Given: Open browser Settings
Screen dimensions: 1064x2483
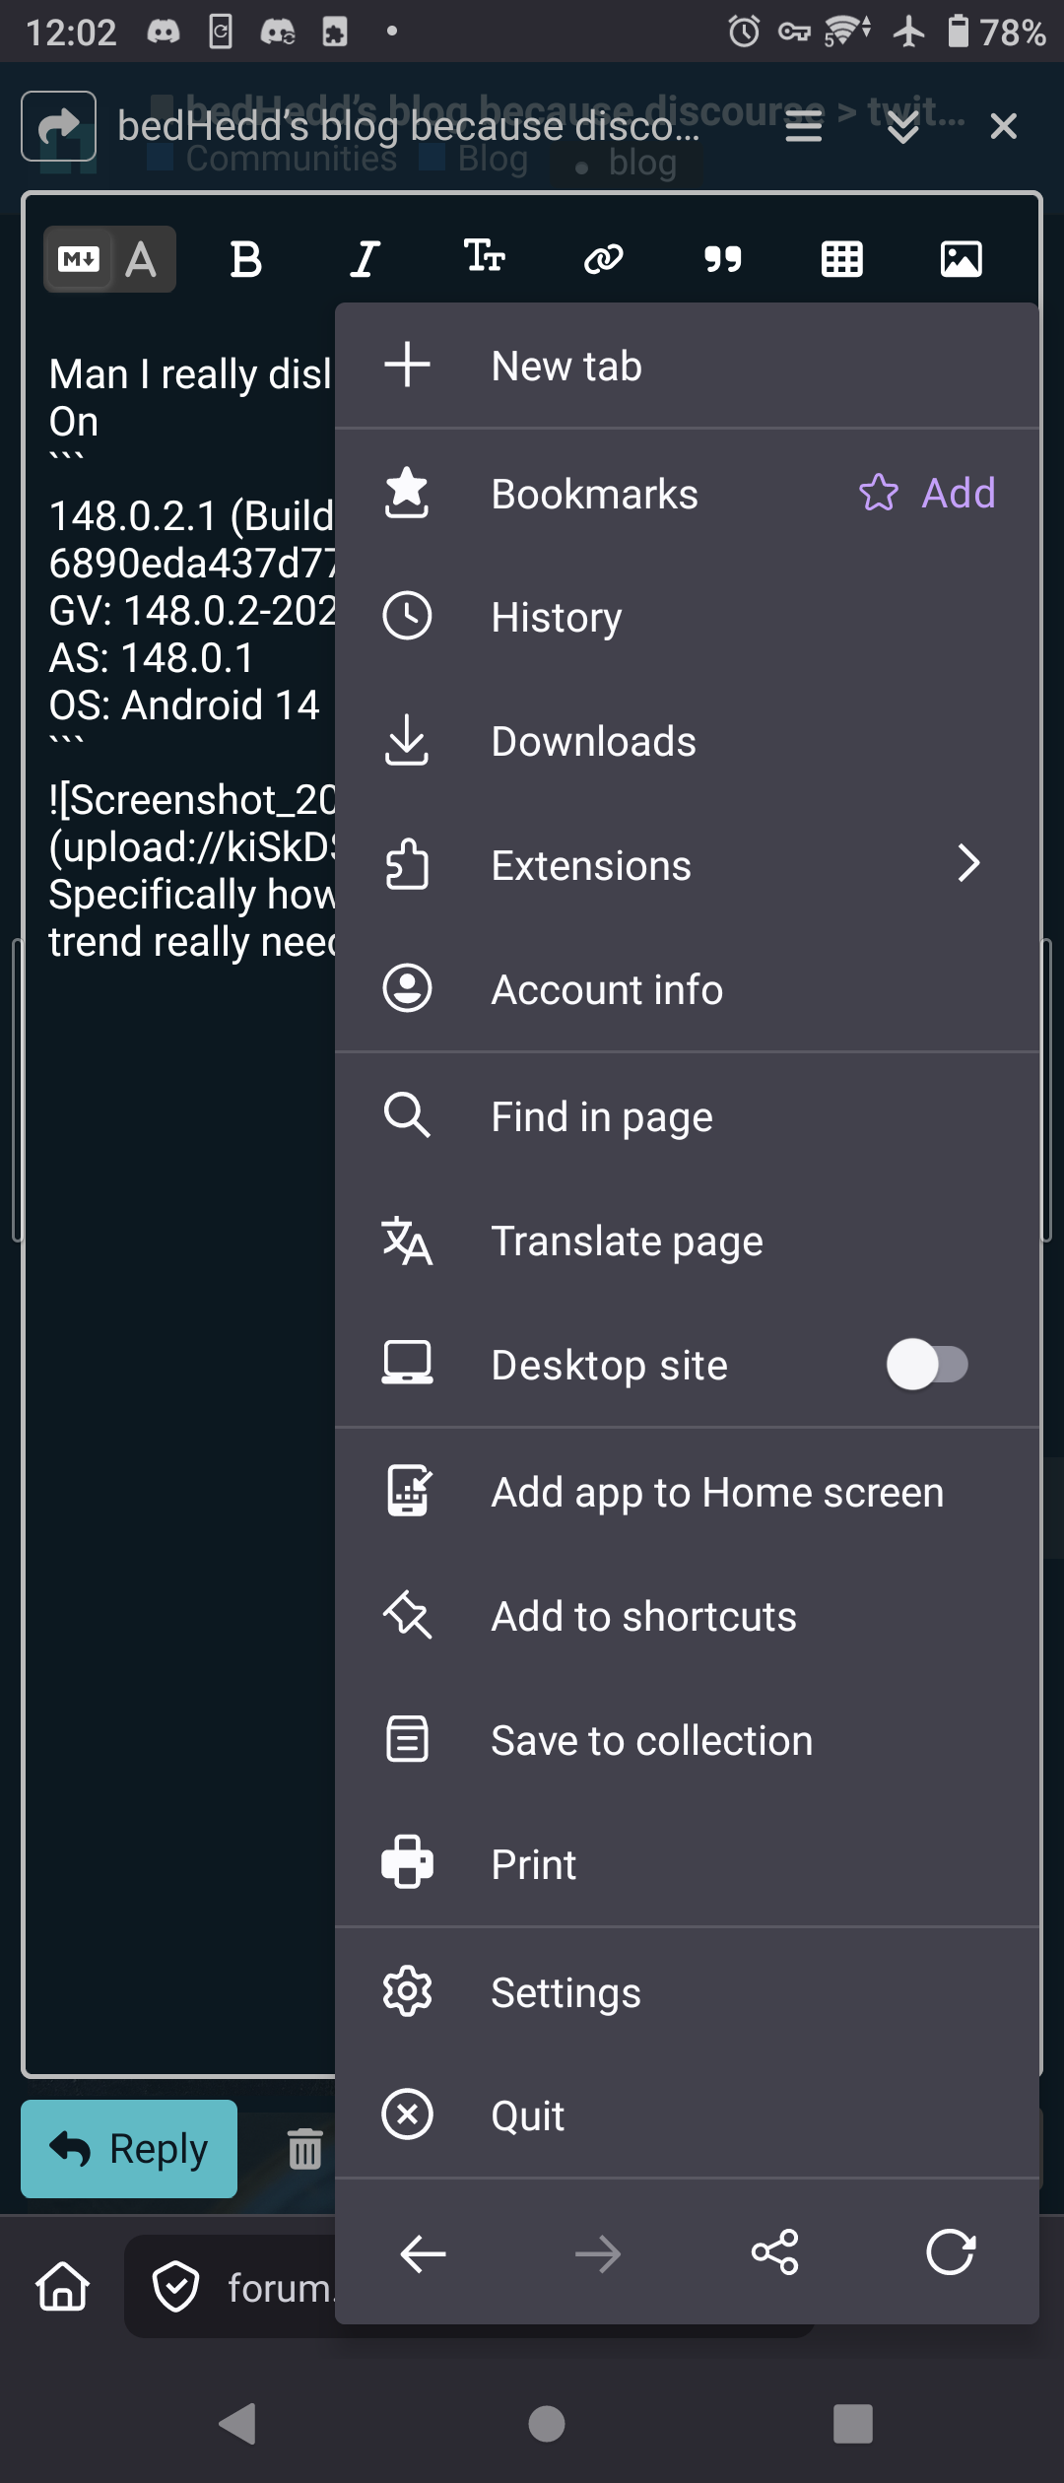Looking at the screenshot, I should coord(565,1992).
